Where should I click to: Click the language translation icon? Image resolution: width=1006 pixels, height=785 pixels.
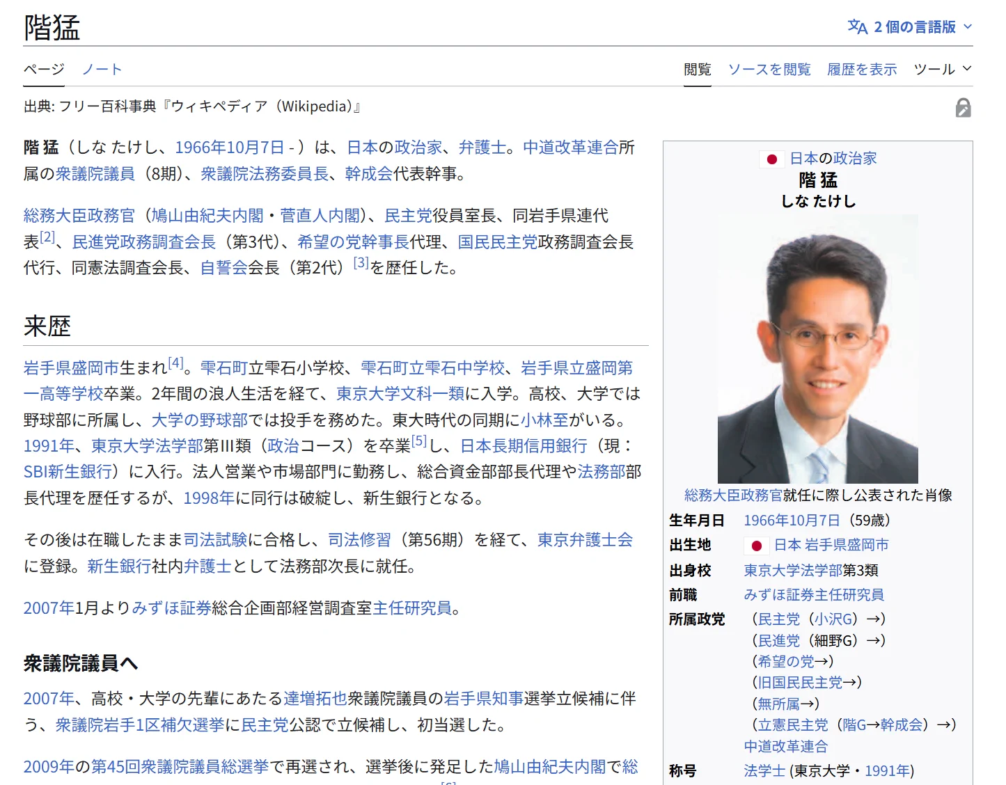pyautogui.click(x=857, y=26)
